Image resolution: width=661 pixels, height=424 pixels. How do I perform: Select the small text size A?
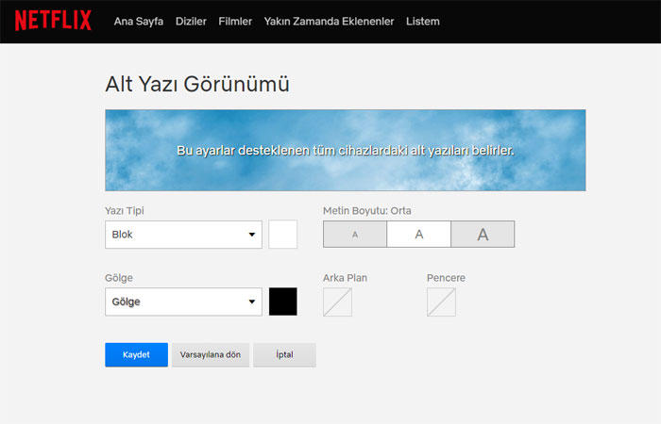(x=355, y=235)
